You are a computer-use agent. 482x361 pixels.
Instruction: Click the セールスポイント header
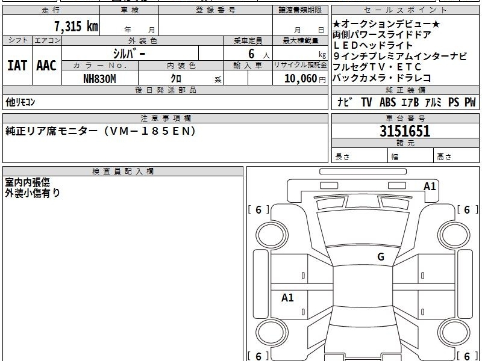(x=405, y=10)
